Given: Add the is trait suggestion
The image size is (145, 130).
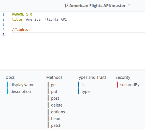Looking at the screenshot, I should (x=83, y=85).
